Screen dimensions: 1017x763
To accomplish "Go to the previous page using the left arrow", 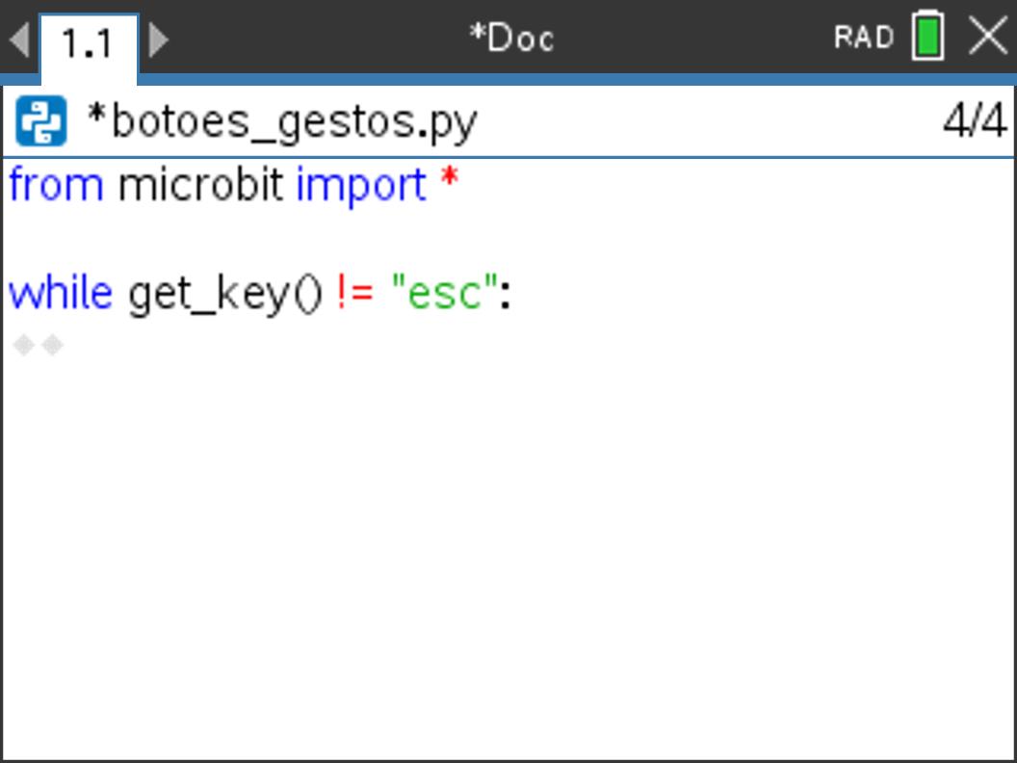I will point(18,39).
